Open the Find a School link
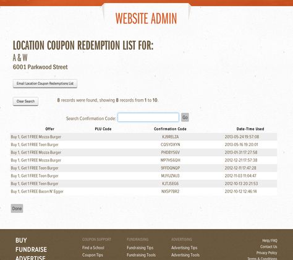 (93, 248)
